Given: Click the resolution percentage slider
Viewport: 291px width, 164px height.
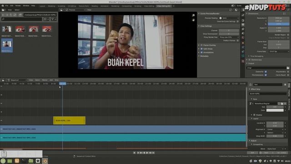Looking at the screenshot, I should click(279, 24).
